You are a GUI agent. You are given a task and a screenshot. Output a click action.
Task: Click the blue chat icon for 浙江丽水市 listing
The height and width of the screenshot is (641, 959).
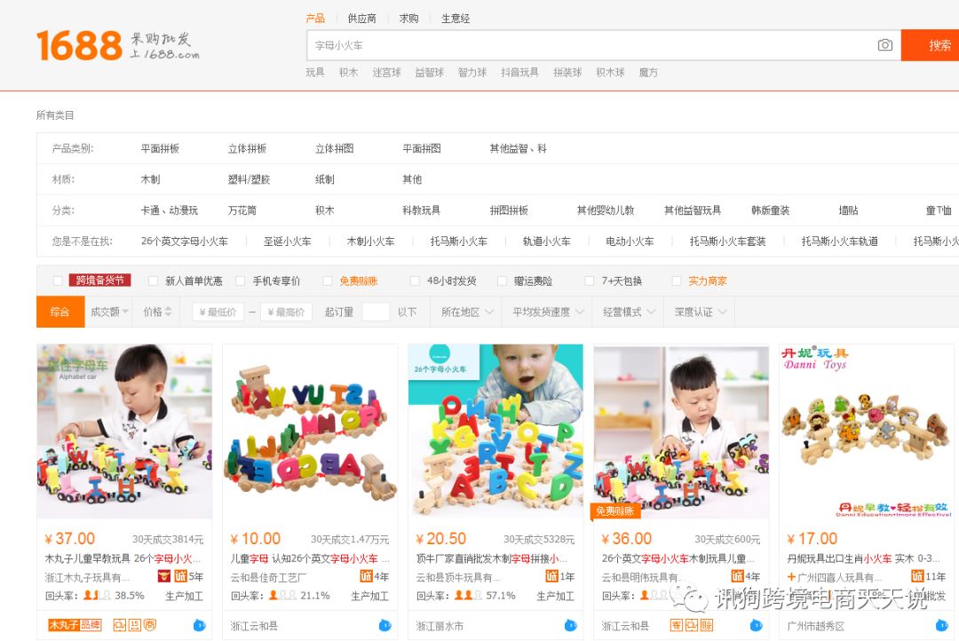570,625
